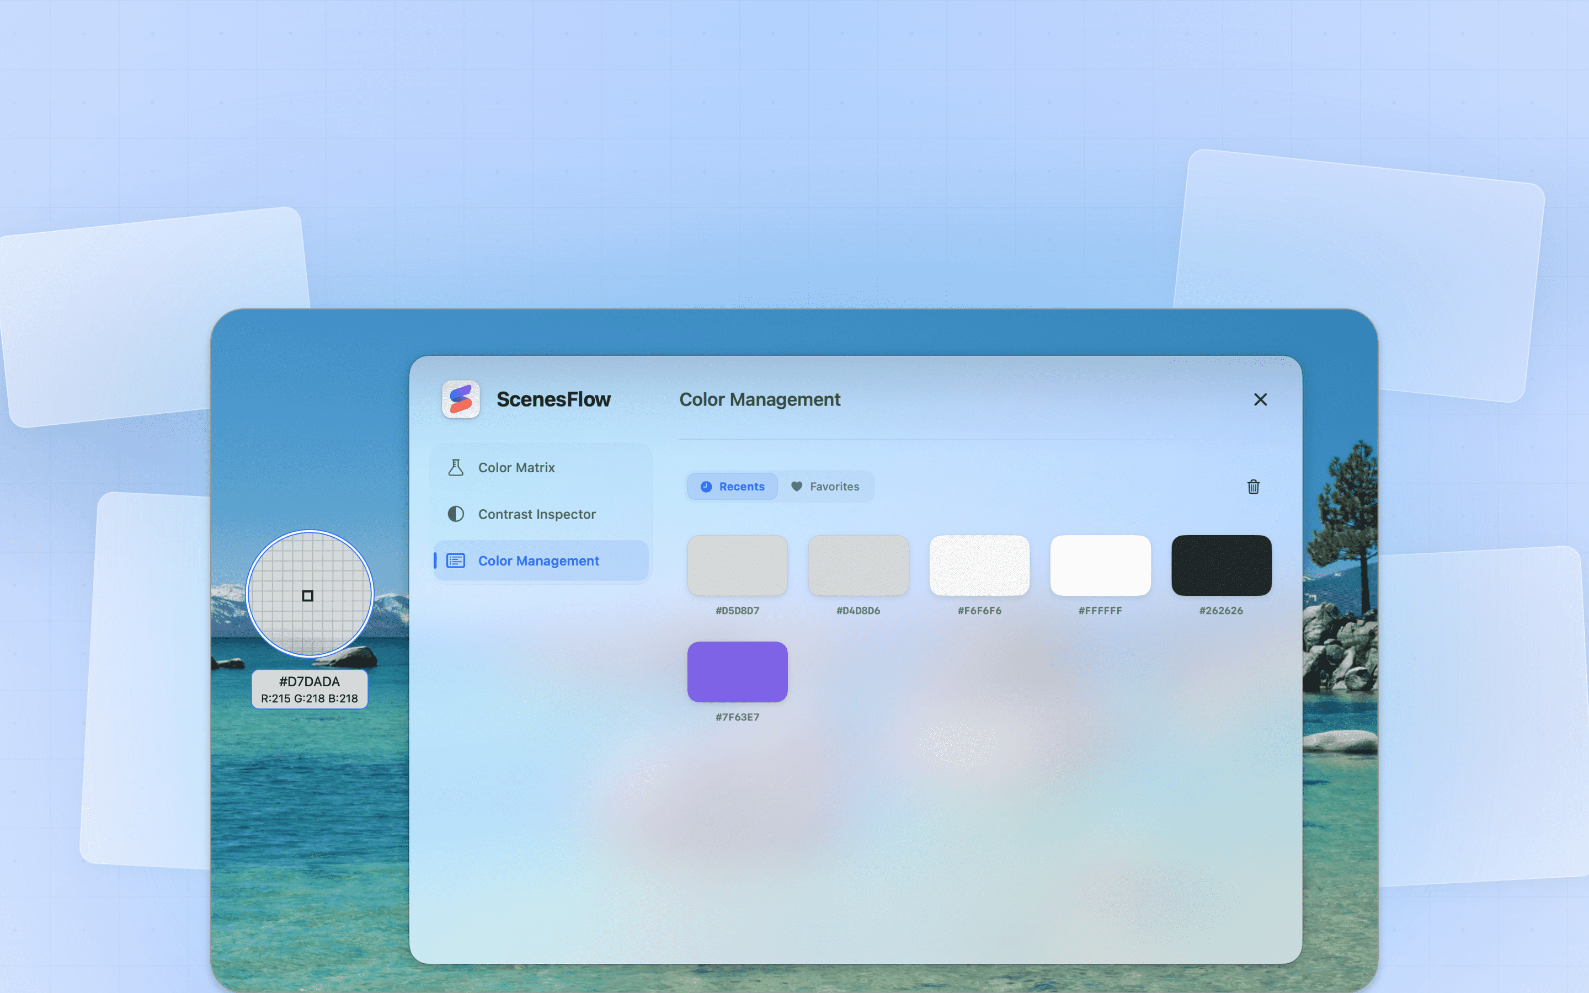Click the color picker magnifier center pixel

click(x=307, y=596)
